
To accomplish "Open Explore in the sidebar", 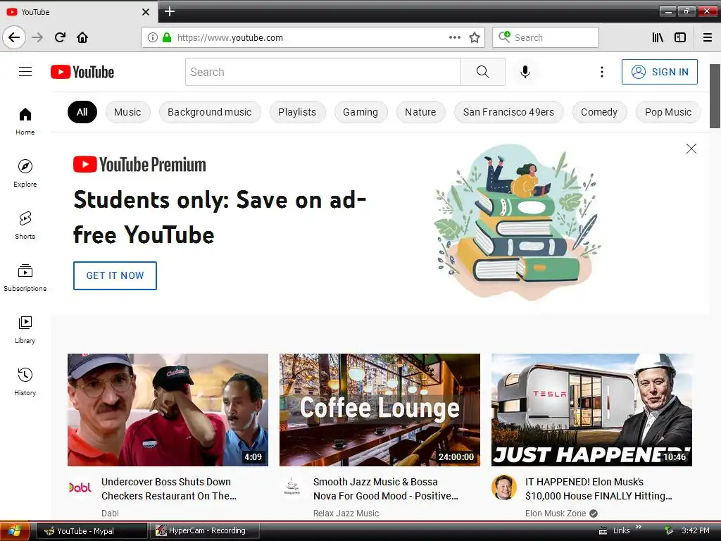I will coord(25,173).
